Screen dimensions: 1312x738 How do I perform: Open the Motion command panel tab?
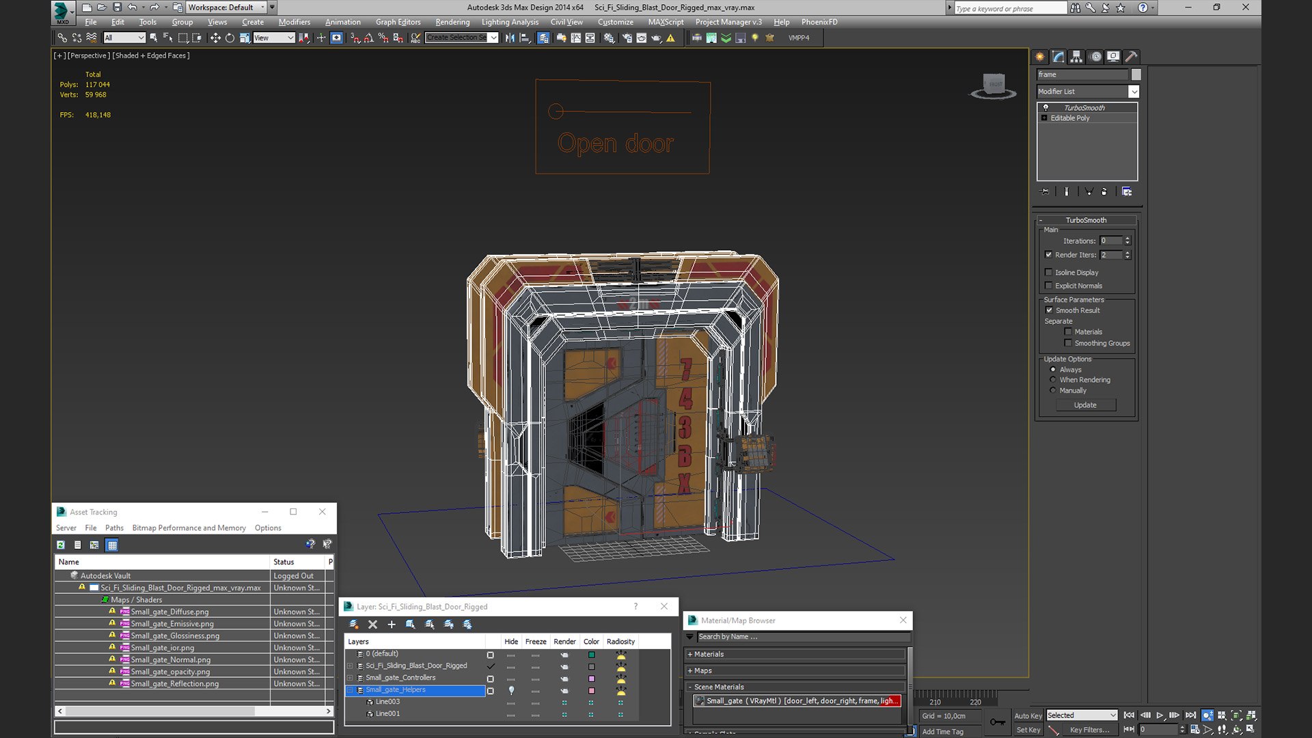(x=1096, y=57)
